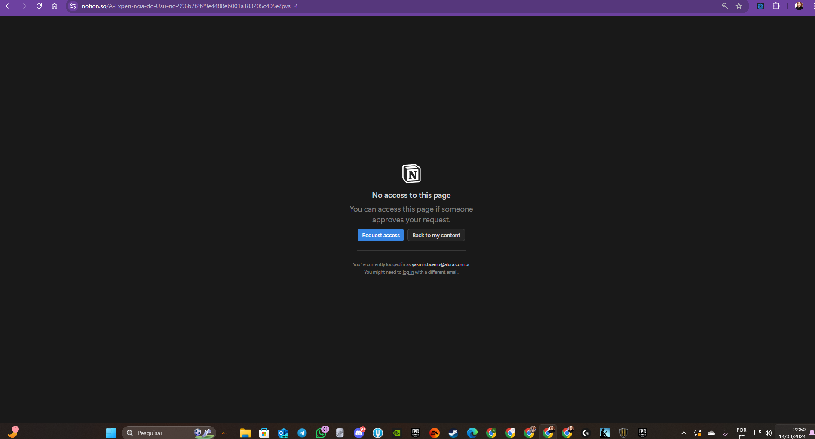
Task: Click the Request access button
Action: coord(380,235)
